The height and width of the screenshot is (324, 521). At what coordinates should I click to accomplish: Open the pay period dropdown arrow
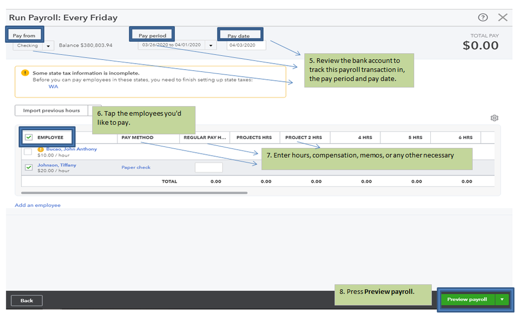[211, 45]
